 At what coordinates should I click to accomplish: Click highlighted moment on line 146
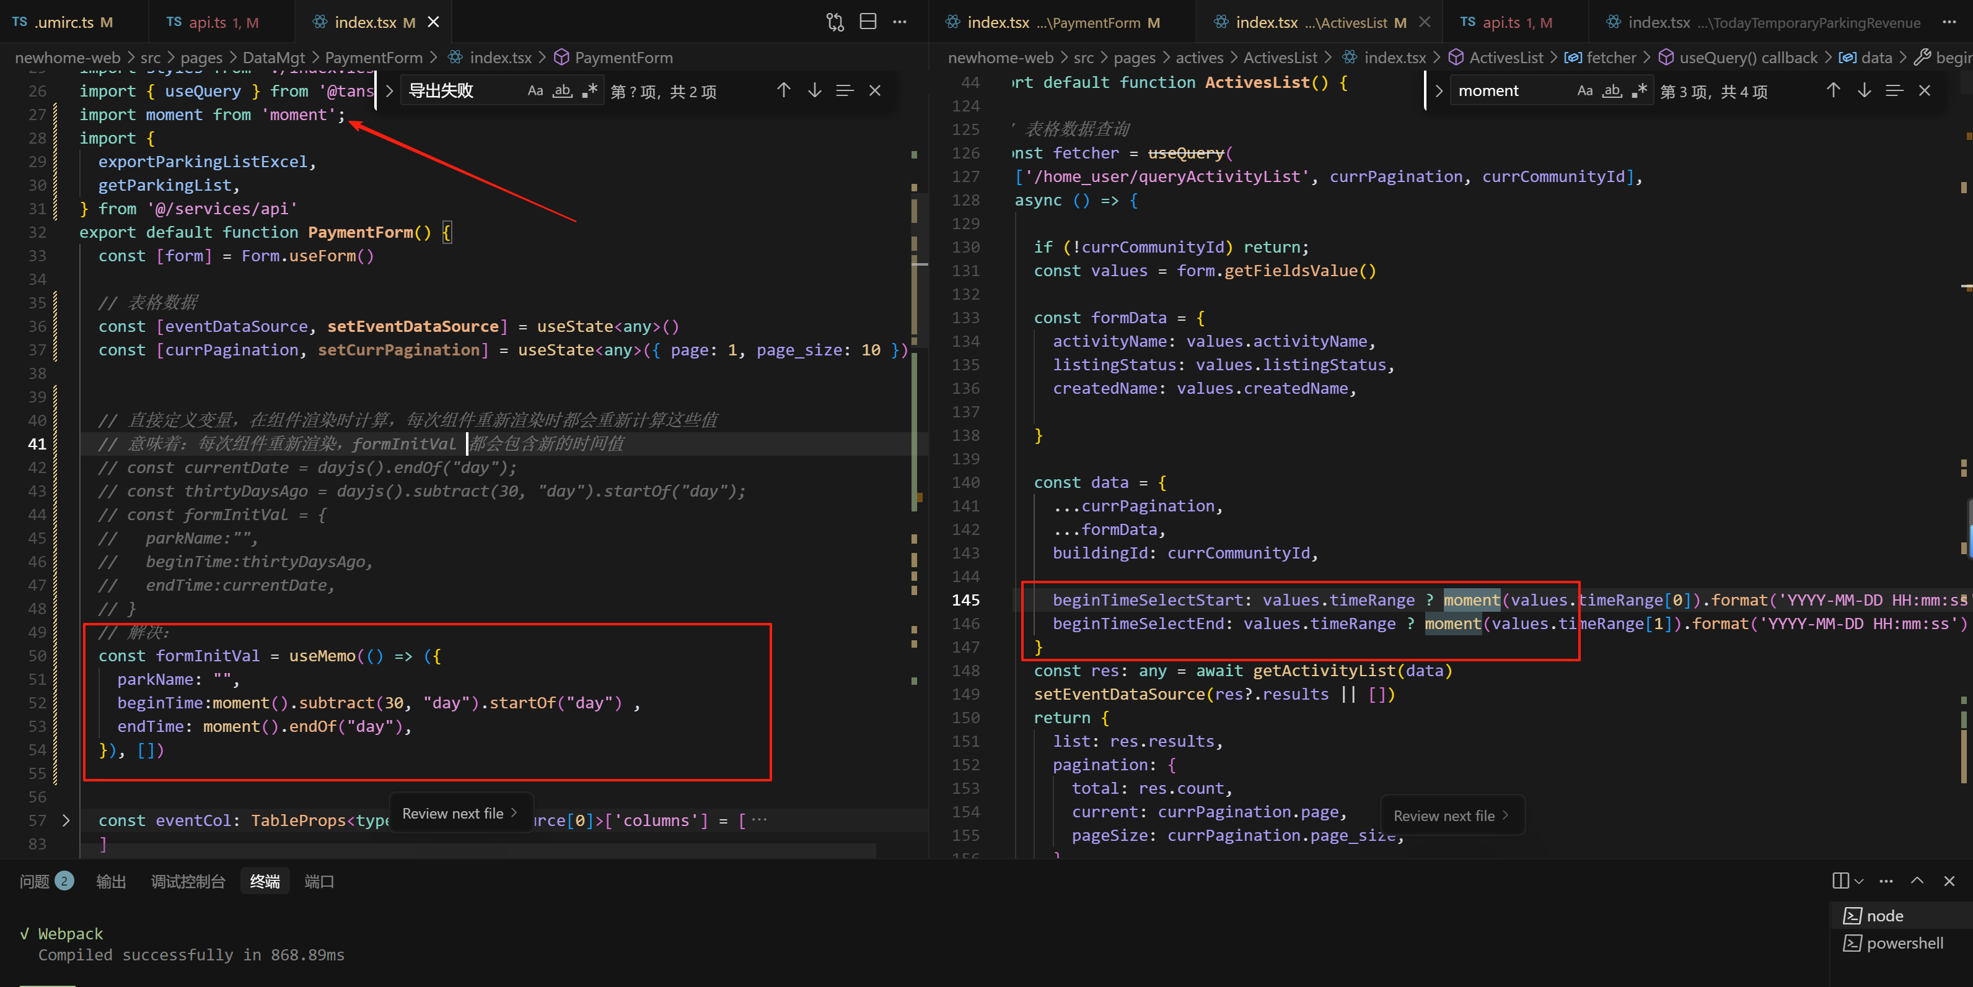click(x=1453, y=624)
